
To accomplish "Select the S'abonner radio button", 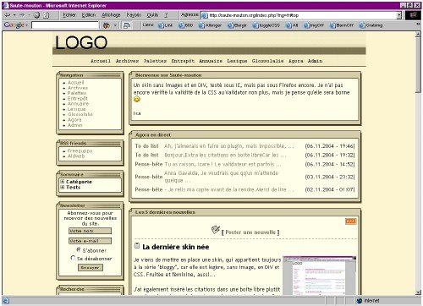I will coord(79,249).
